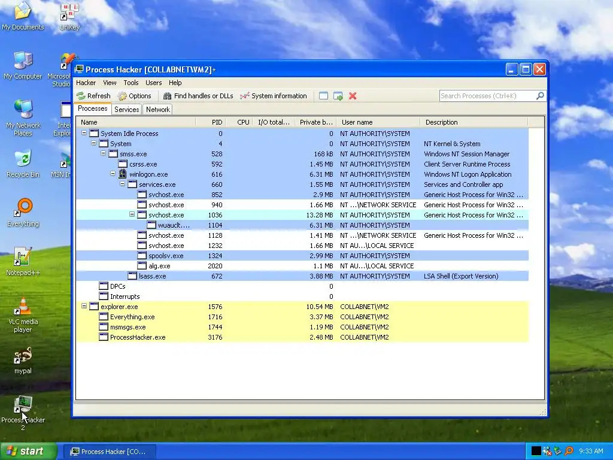
Task: Open the Users menu
Action: tap(154, 83)
